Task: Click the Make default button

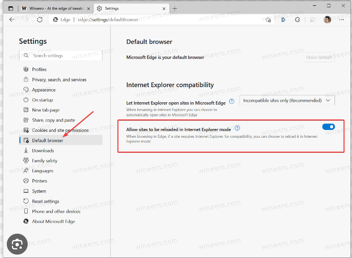Action: pyautogui.click(x=318, y=57)
